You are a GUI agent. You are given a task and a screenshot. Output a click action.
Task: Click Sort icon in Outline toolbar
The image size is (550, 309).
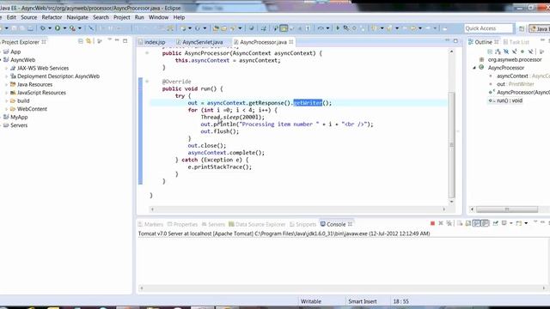coord(498,51)
